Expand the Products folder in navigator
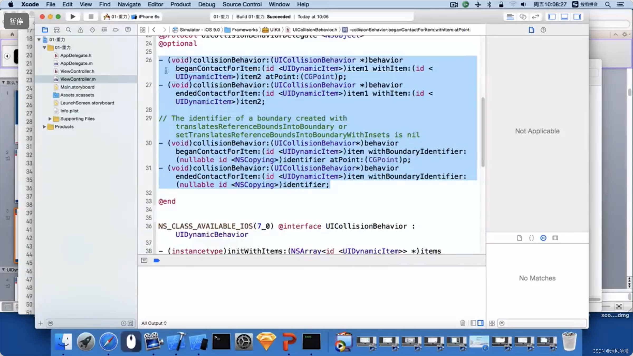The image size is (633, 356). [44, 126]
